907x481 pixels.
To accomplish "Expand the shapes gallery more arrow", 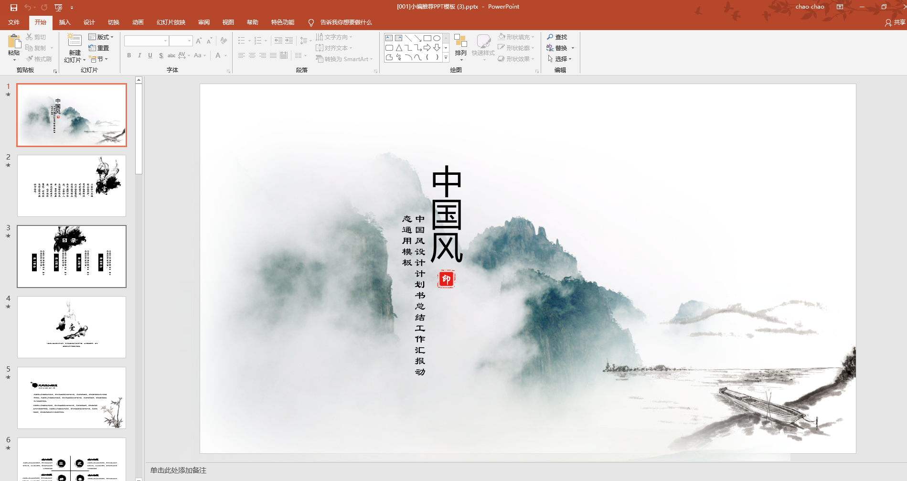I will click(x=446, y=57).
